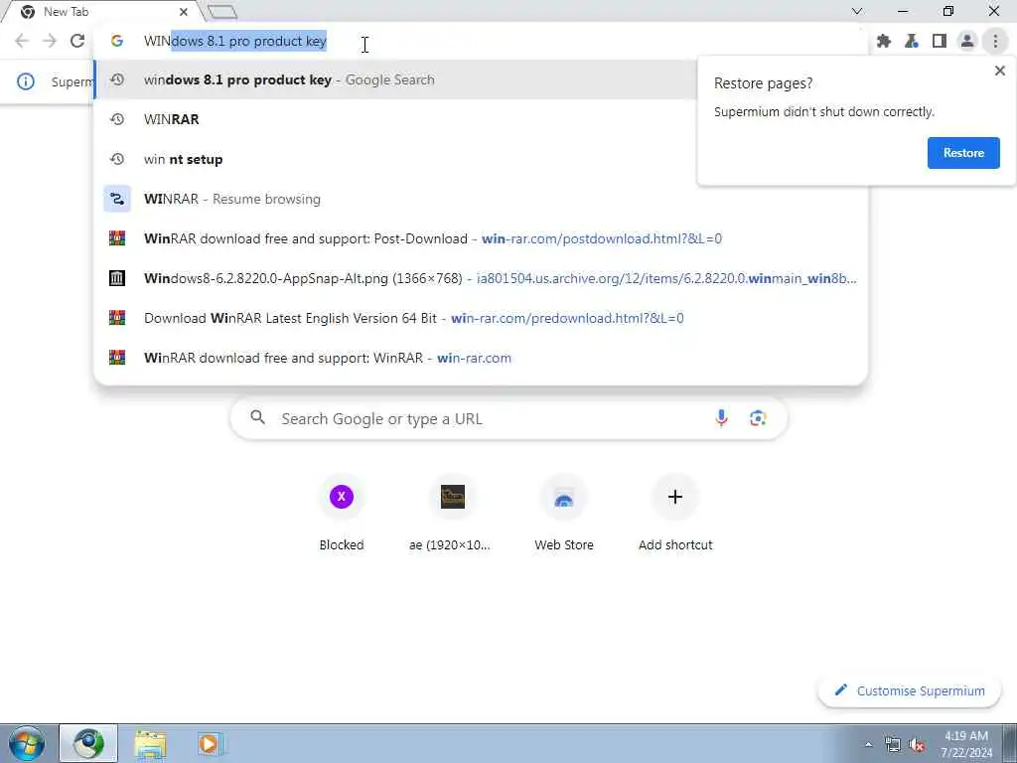This screenshot has width=1017, height=763.
Task: Click the Restore button
Action: pyautogui.click(x=963, y=152)
